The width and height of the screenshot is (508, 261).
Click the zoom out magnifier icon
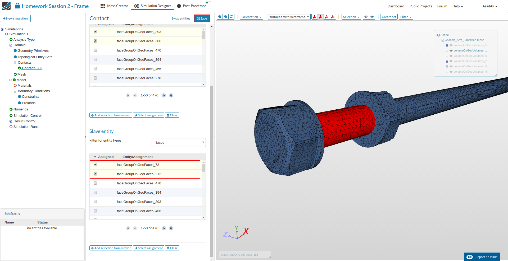click(x=226, y=17)
